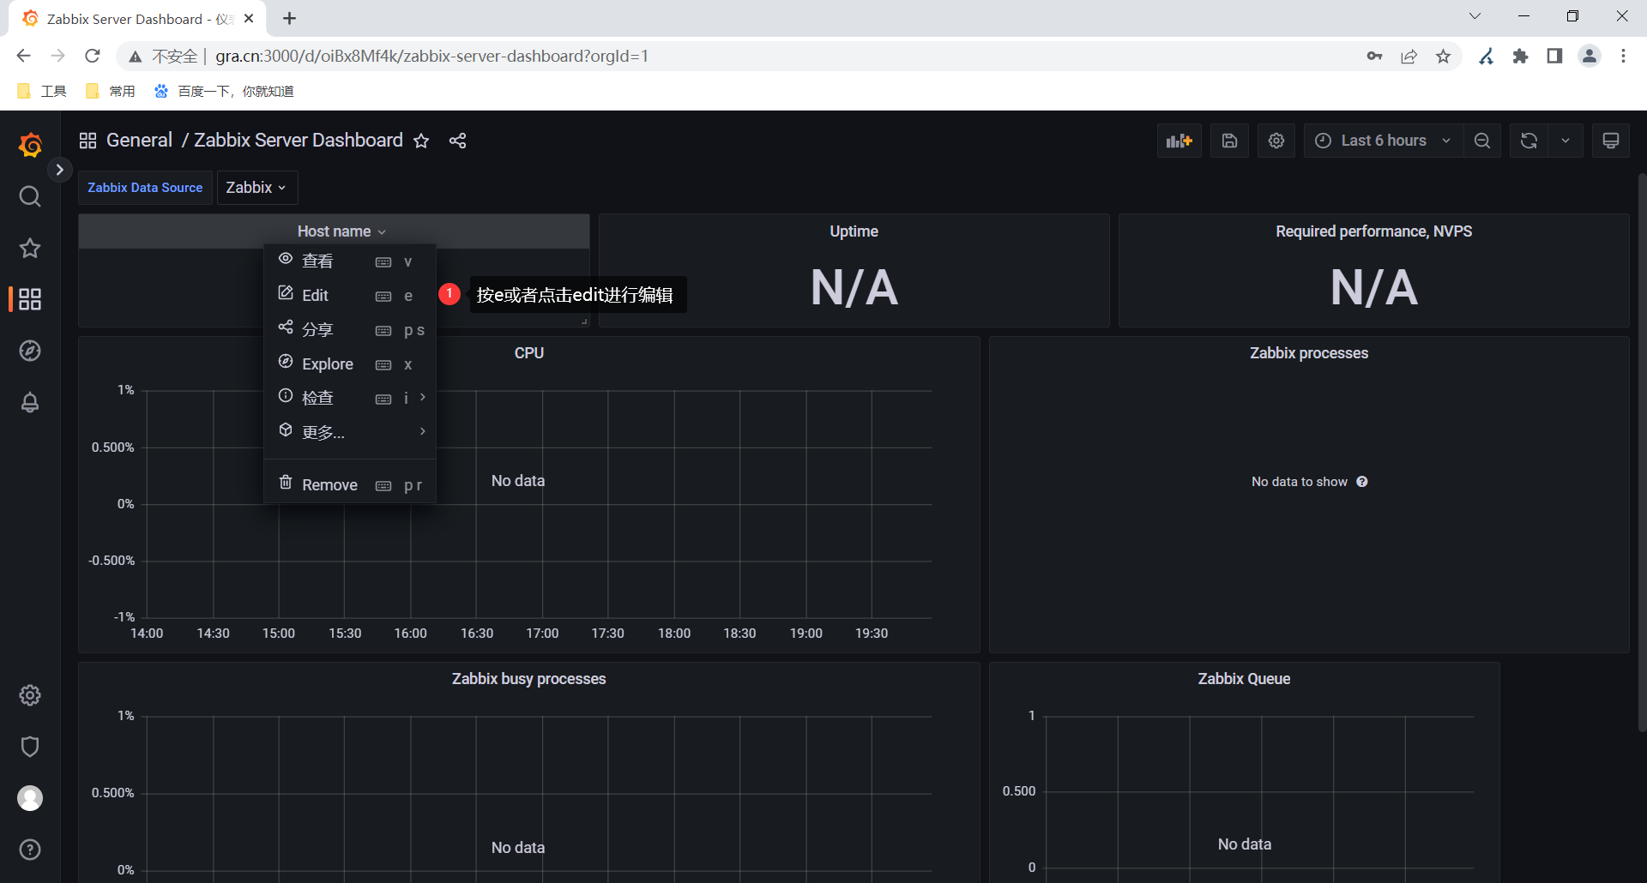Click the Grafana logo home icon

(30, 145)
